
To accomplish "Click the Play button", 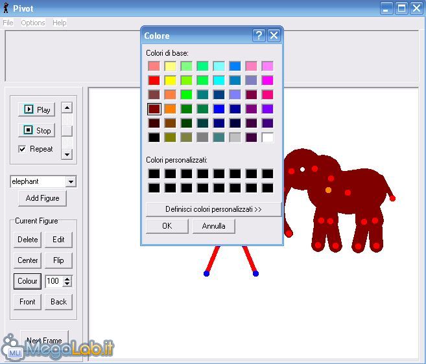I will coord(36,109).
